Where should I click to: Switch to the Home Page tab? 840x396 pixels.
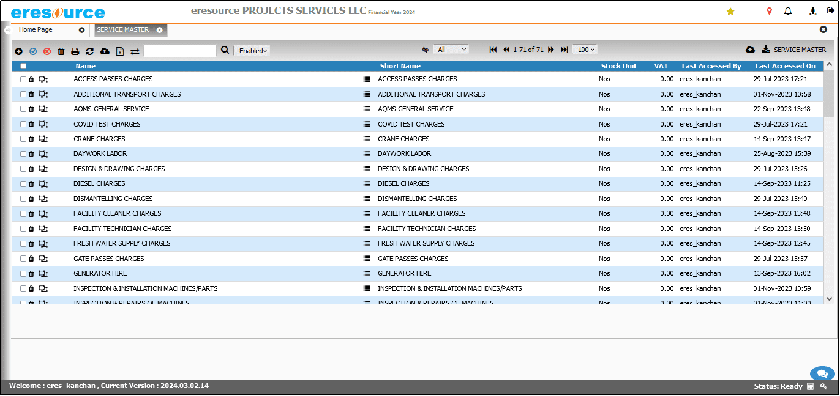tap(36, 29)
